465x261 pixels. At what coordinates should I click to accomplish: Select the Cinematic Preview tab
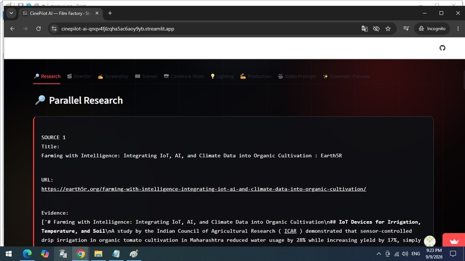tap(346, 77)
